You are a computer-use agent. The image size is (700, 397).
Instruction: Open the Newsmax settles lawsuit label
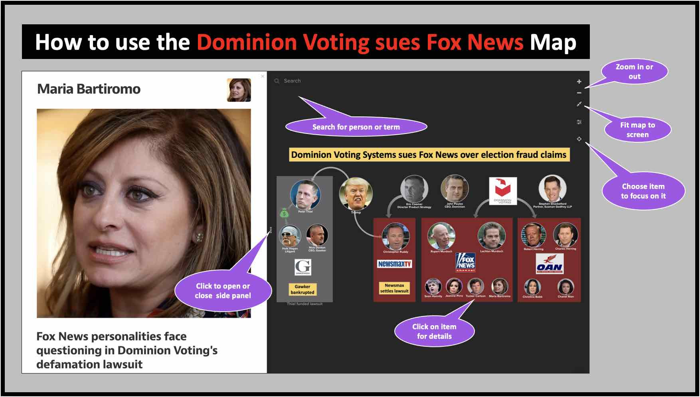[x=394, y=288]
